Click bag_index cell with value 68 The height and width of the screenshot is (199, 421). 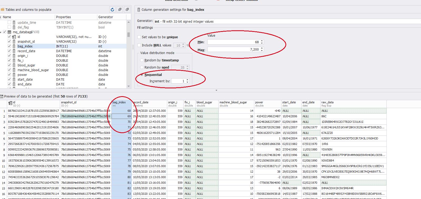pyautogui.click(x=121, y=111)
